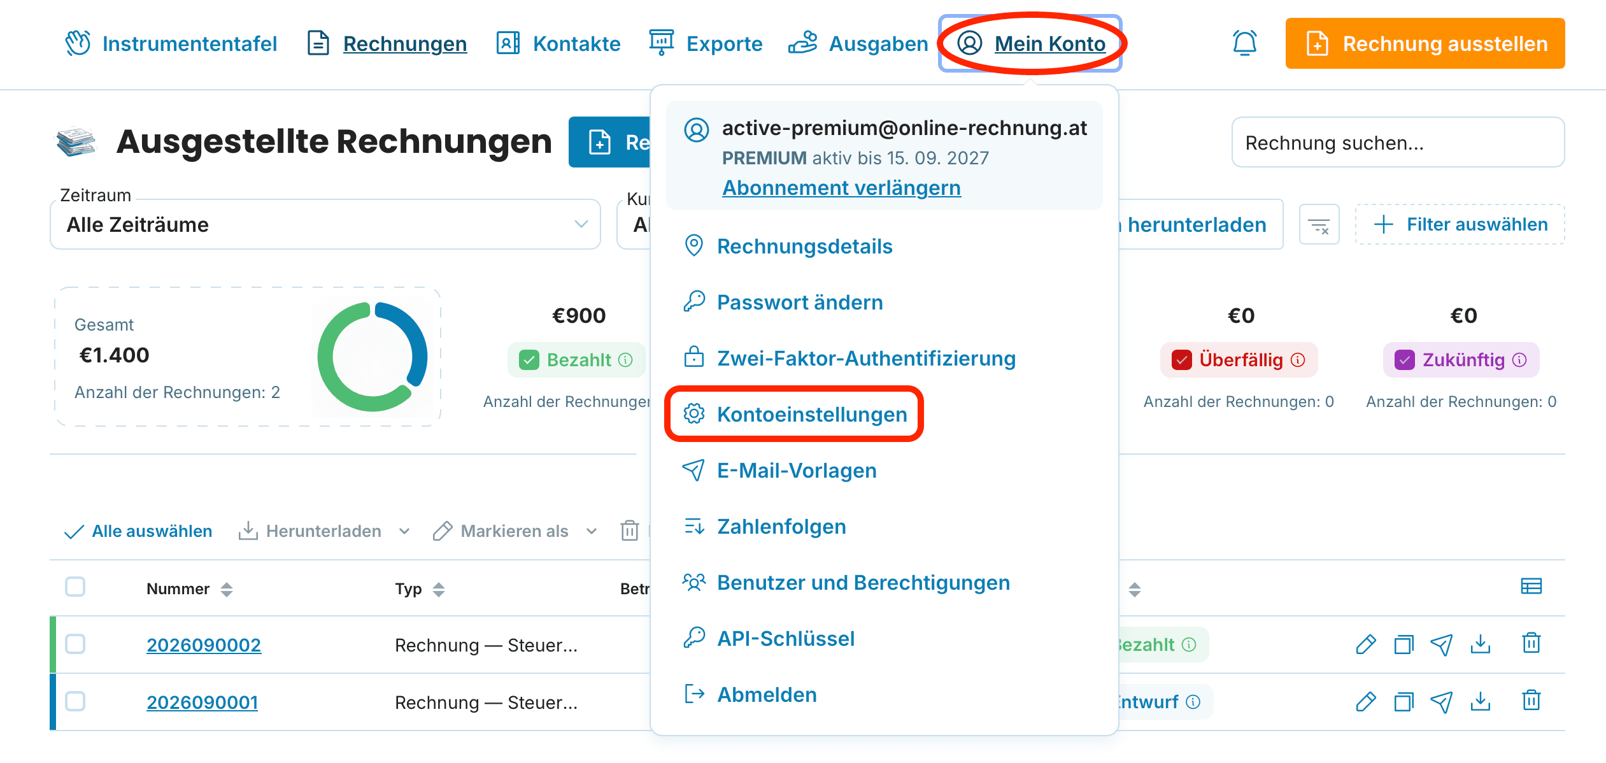Duplicate invoice 2026090001 via copy icon

[1403, 702]
